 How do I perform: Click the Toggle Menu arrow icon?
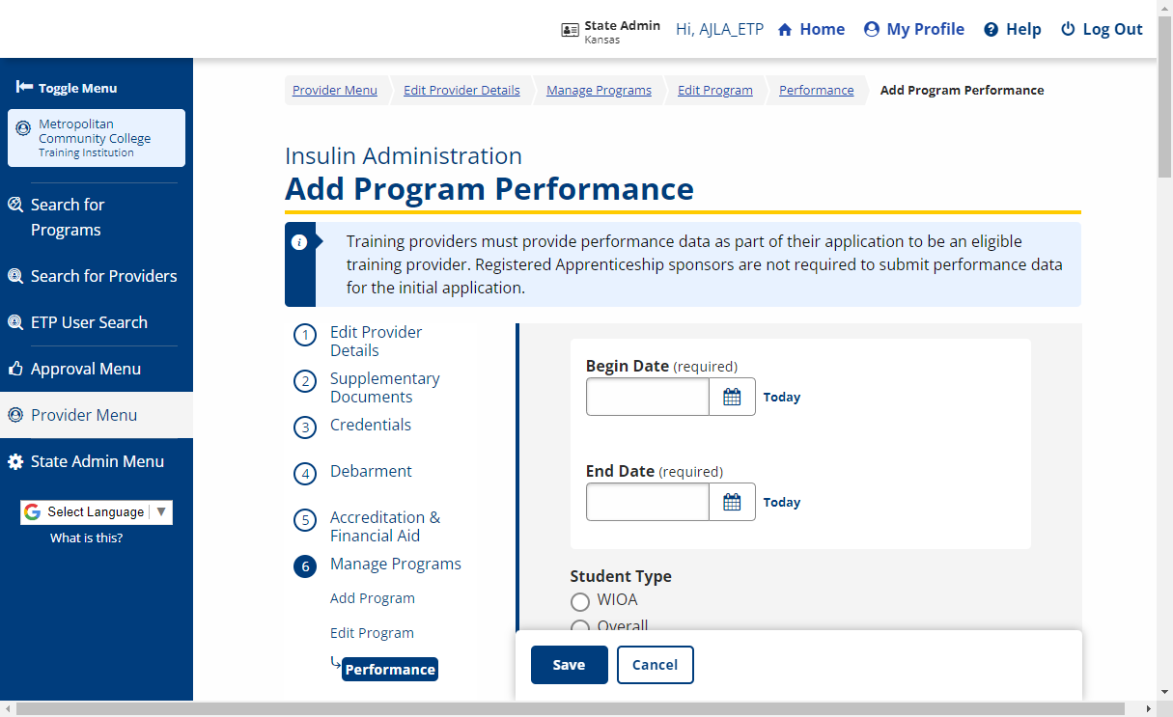(25, 88)
